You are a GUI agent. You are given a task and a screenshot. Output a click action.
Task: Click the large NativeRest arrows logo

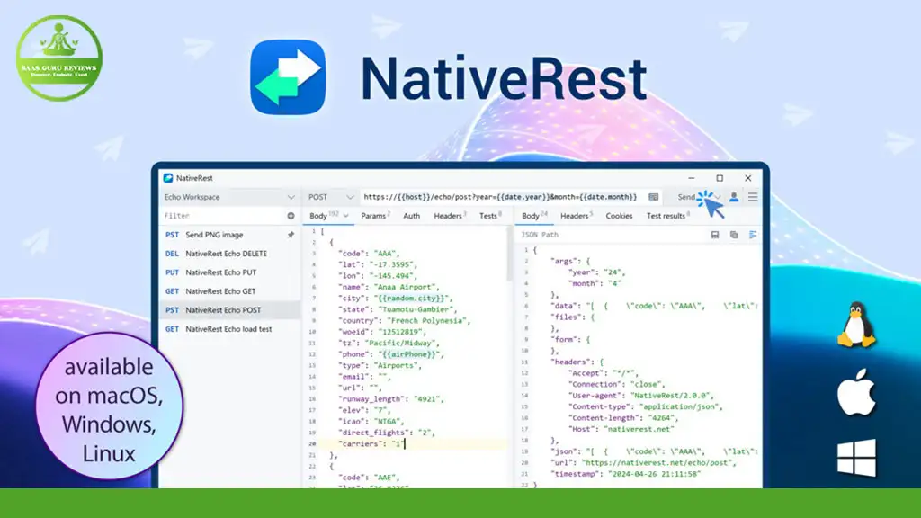288,77
